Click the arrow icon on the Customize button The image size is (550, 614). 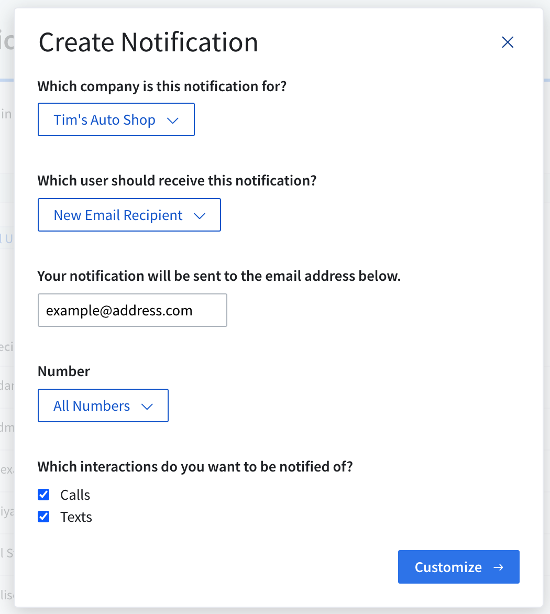[498, 567]
